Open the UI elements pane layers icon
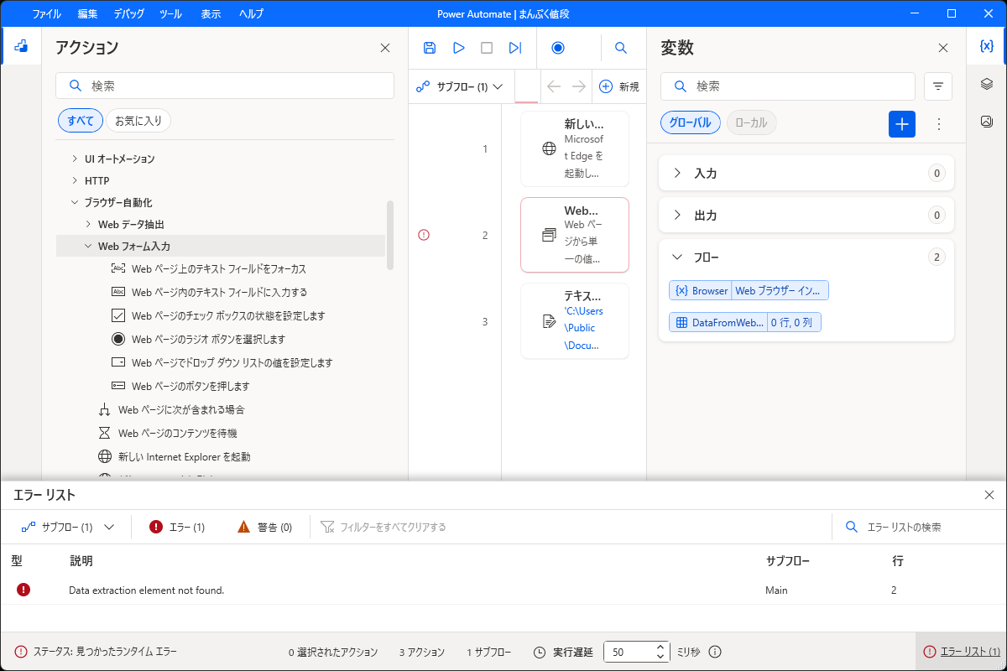The height and width of the screenshot is (671, 1007). point(987,84)
